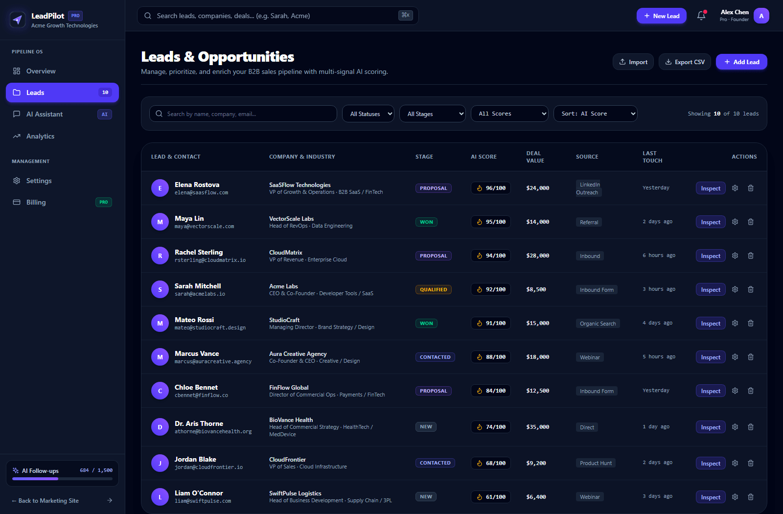Viewport: 783px width, 514px height.
Task: Expand the All Stages filter
Action: pos(433,114)
